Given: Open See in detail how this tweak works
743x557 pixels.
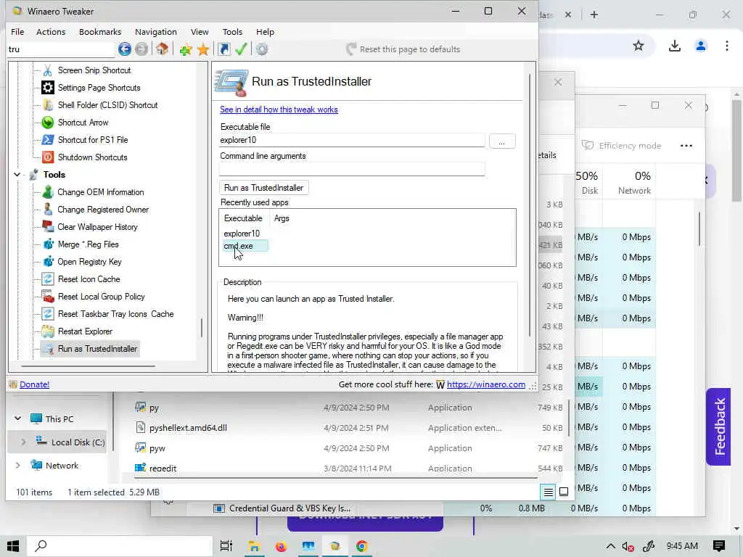Looking at the screenshot, I should pos(279,110).
